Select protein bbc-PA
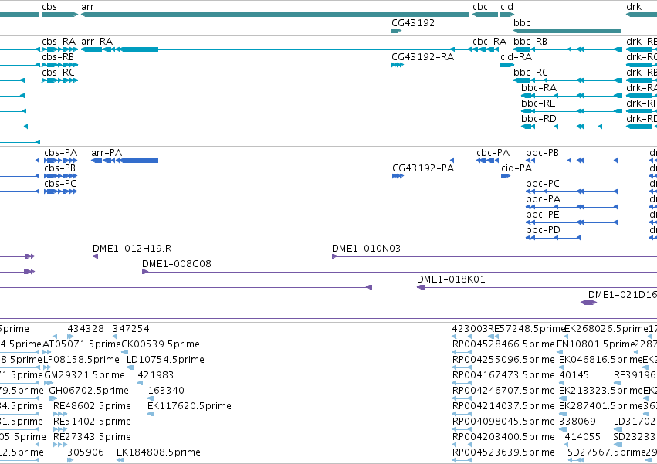Screen dimensions: 657x464 click(572, 207)
